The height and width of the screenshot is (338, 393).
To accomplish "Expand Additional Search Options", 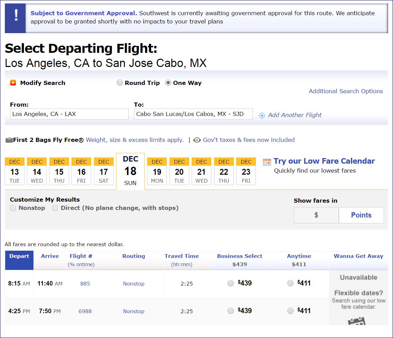I will [x=346, y=91].
